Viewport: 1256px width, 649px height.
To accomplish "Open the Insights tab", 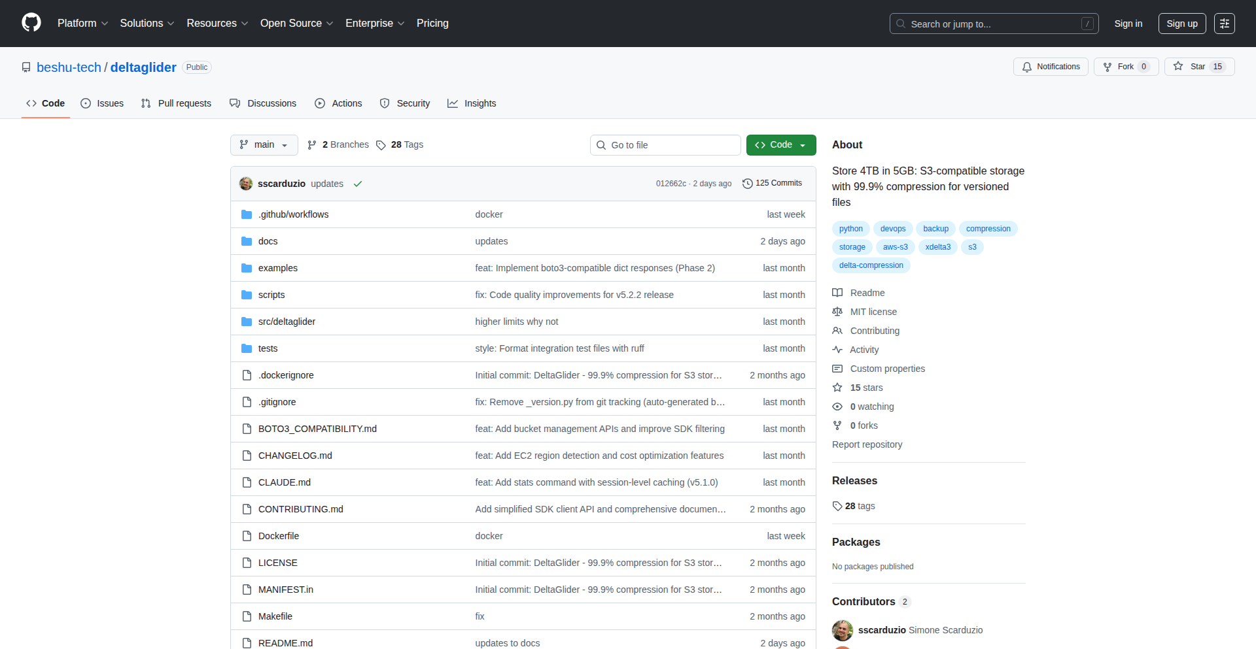I will 472,103.
